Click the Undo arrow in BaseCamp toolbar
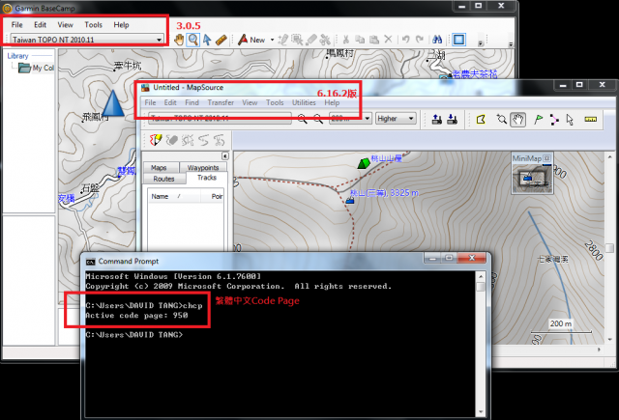 coord(406,40)
